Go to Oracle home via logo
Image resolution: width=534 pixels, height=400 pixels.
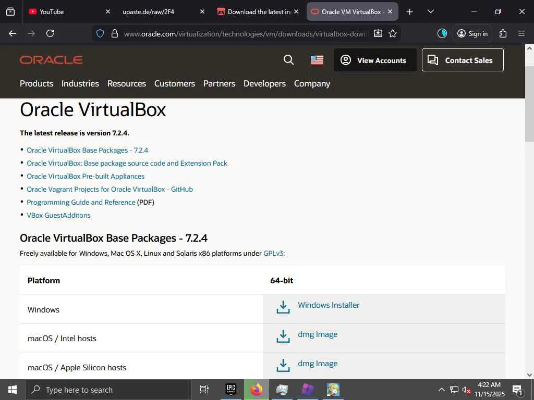tap(51, 60)
